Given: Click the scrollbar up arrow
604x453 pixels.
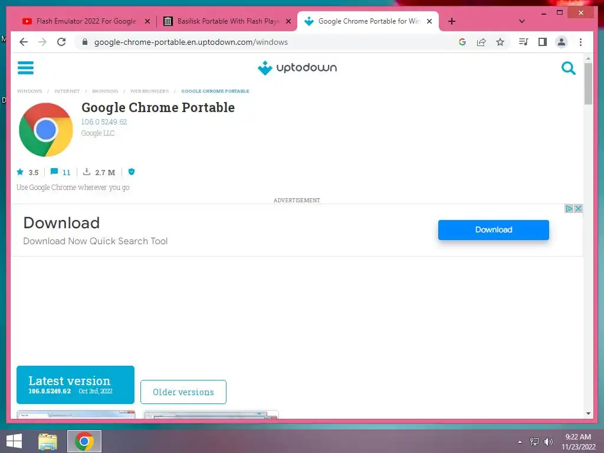Looking at the screenshot, I should (x=588, y=58).
